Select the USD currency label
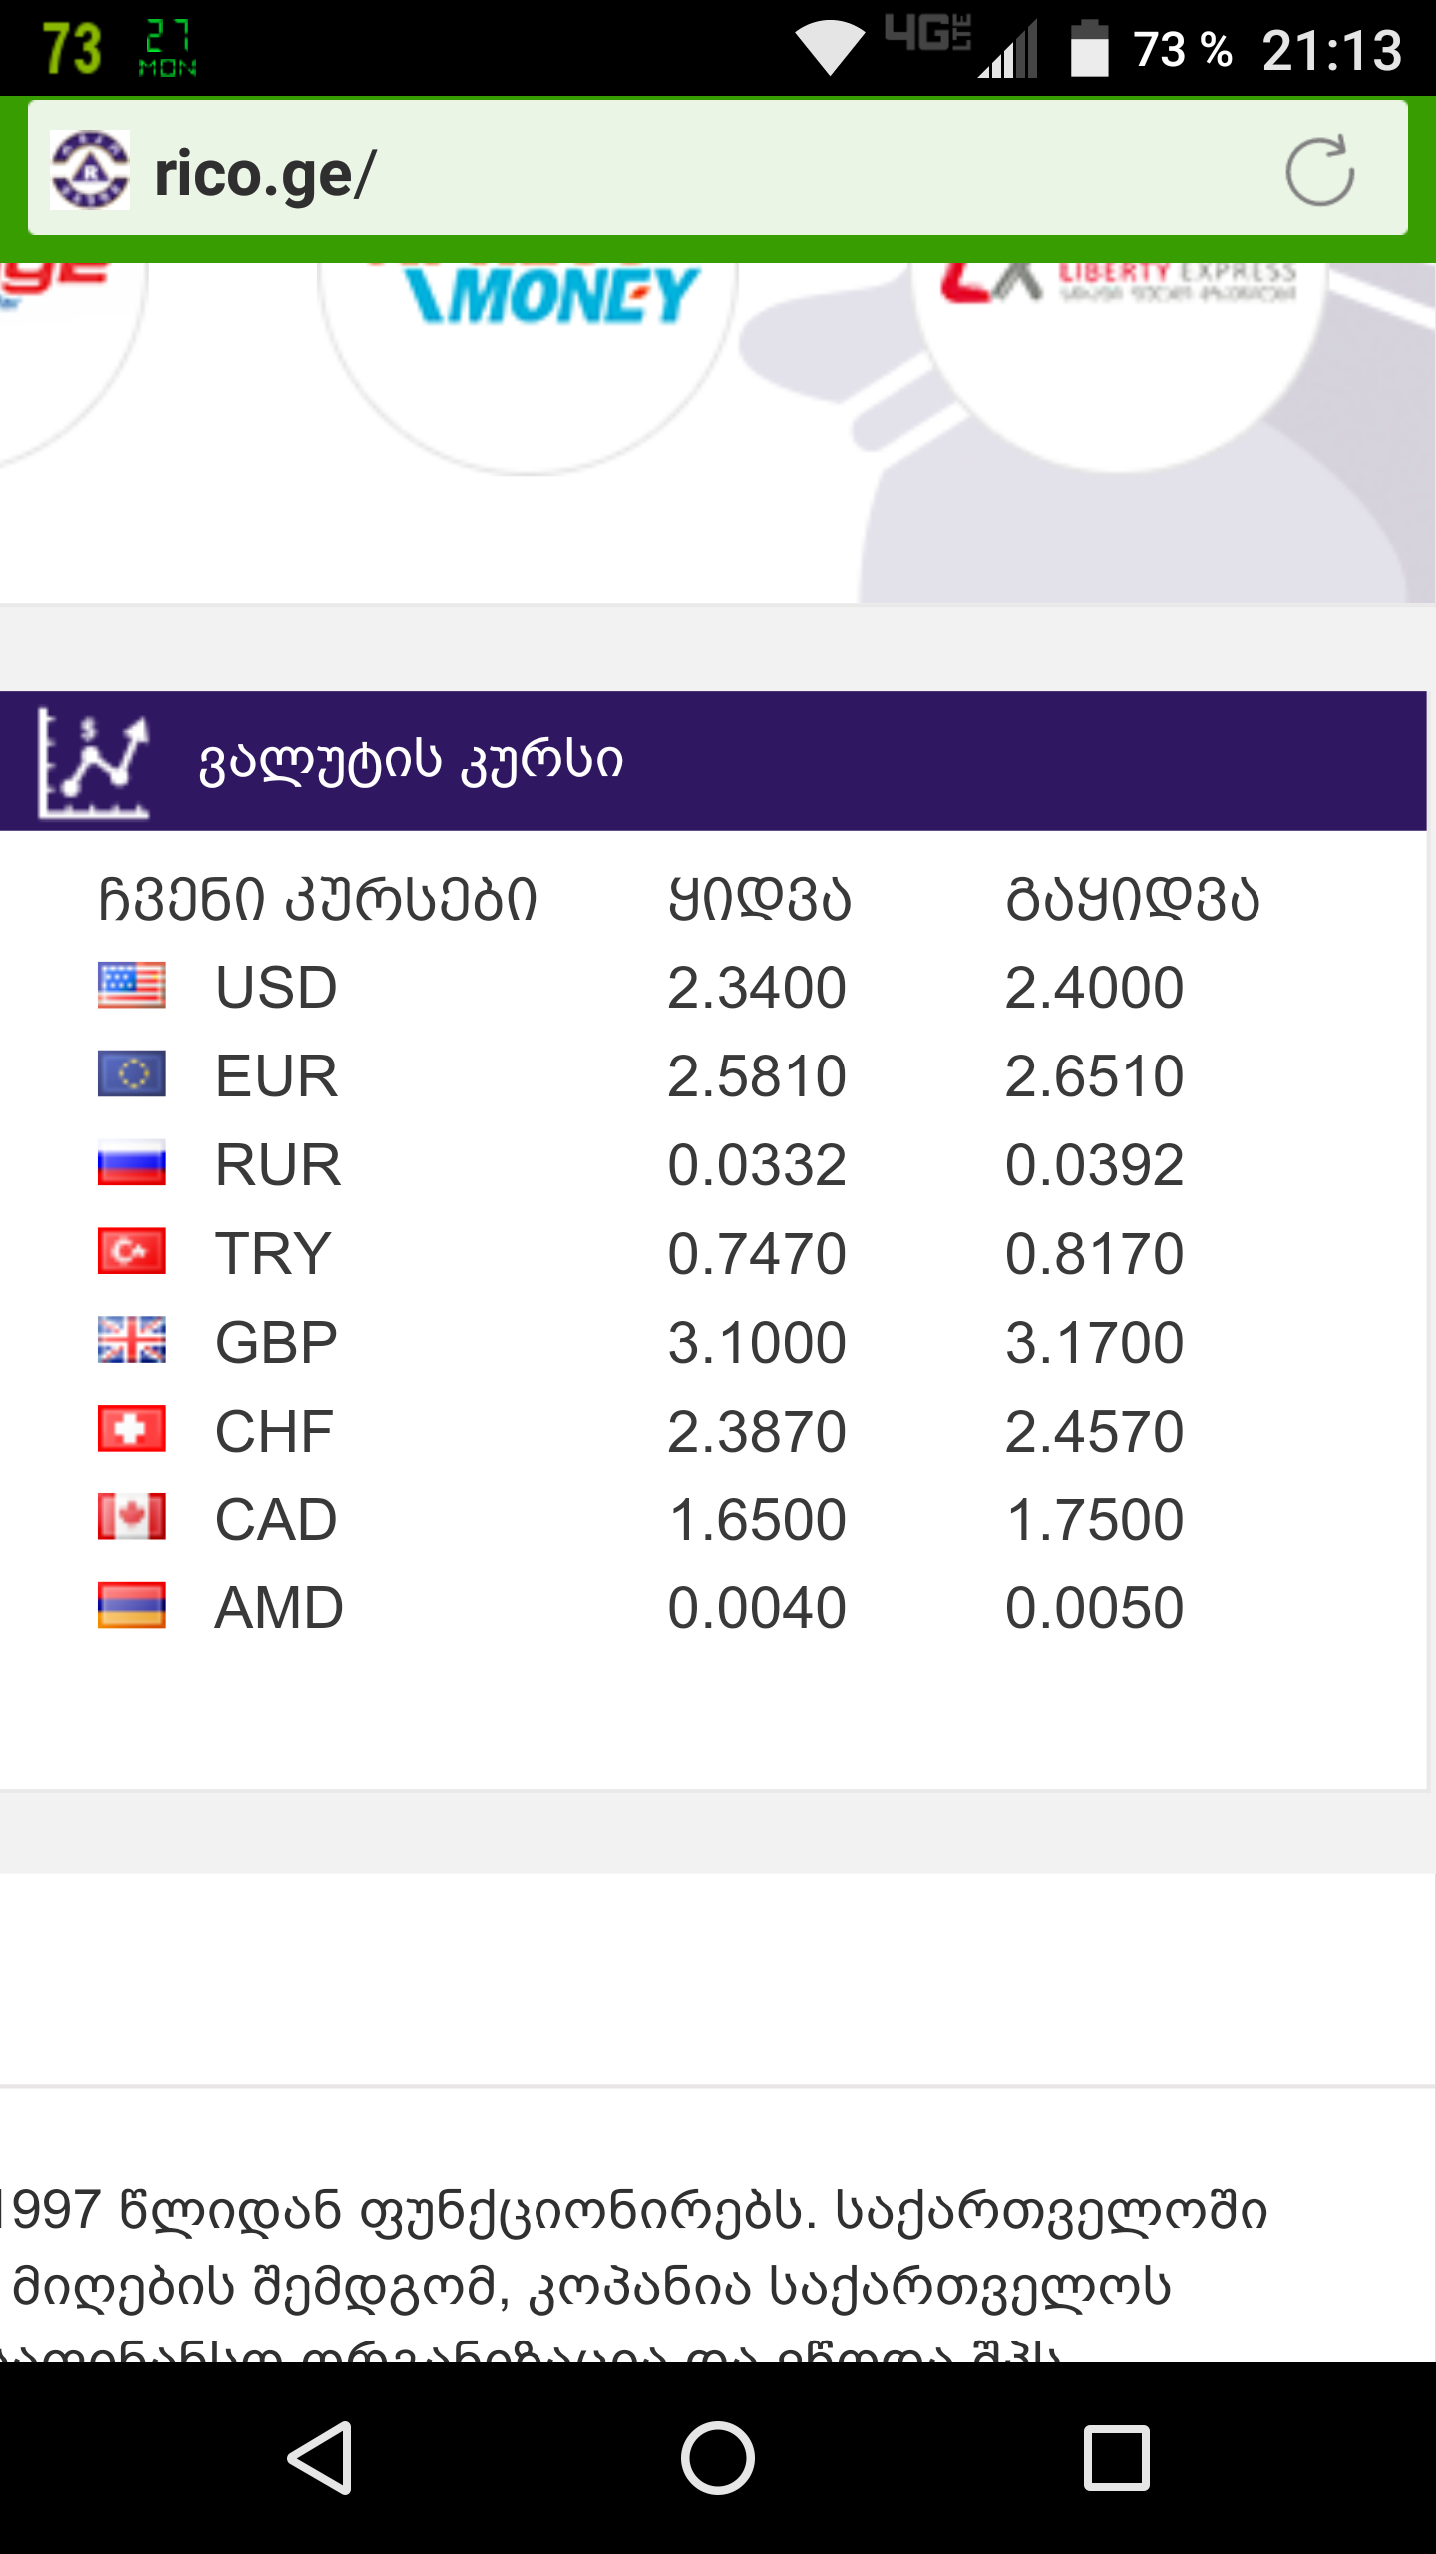 [276, 988]
